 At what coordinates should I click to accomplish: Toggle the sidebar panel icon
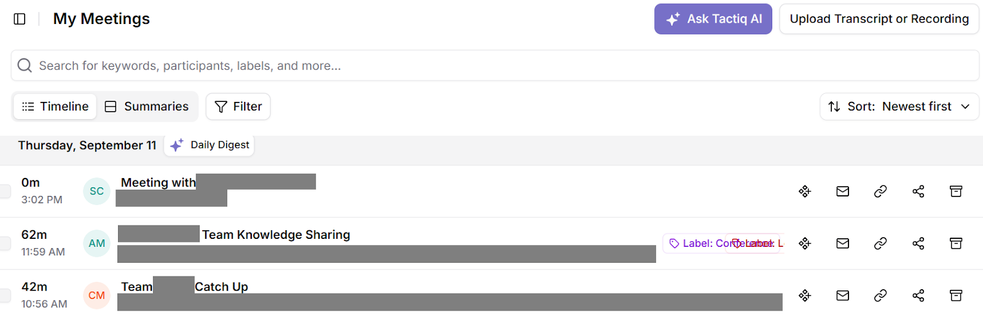click(20, 19)
